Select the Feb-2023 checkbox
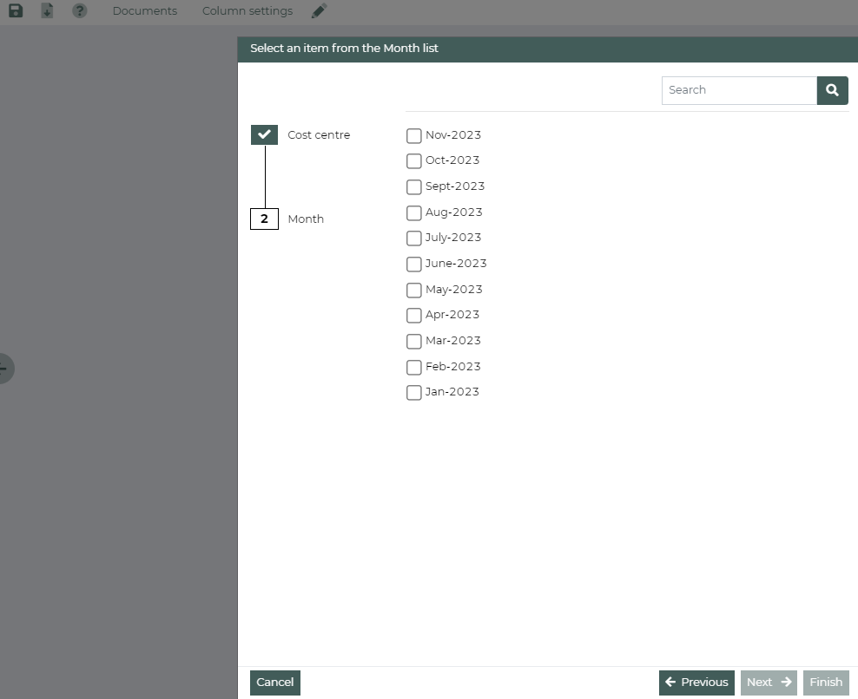The image size is (858, 699). click(x=413, y=367)
